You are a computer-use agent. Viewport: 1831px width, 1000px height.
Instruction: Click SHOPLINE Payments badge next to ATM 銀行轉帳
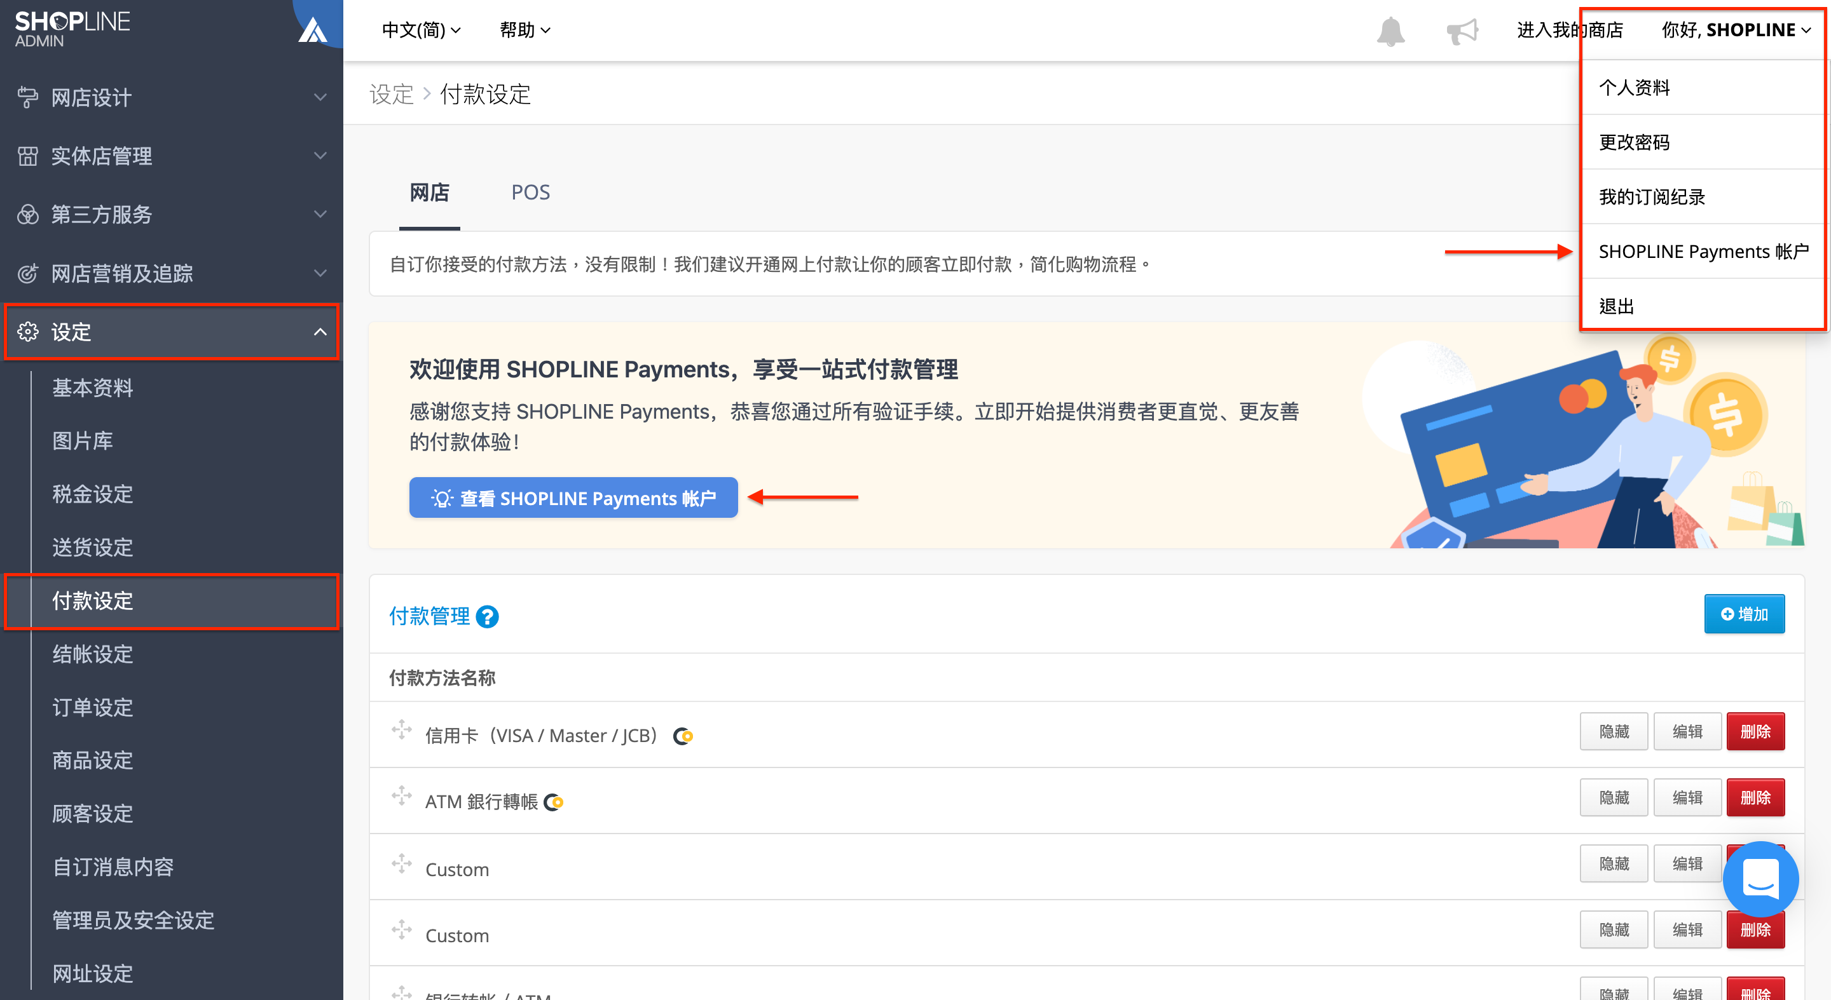pyautogui.click(x=554, y=802)
